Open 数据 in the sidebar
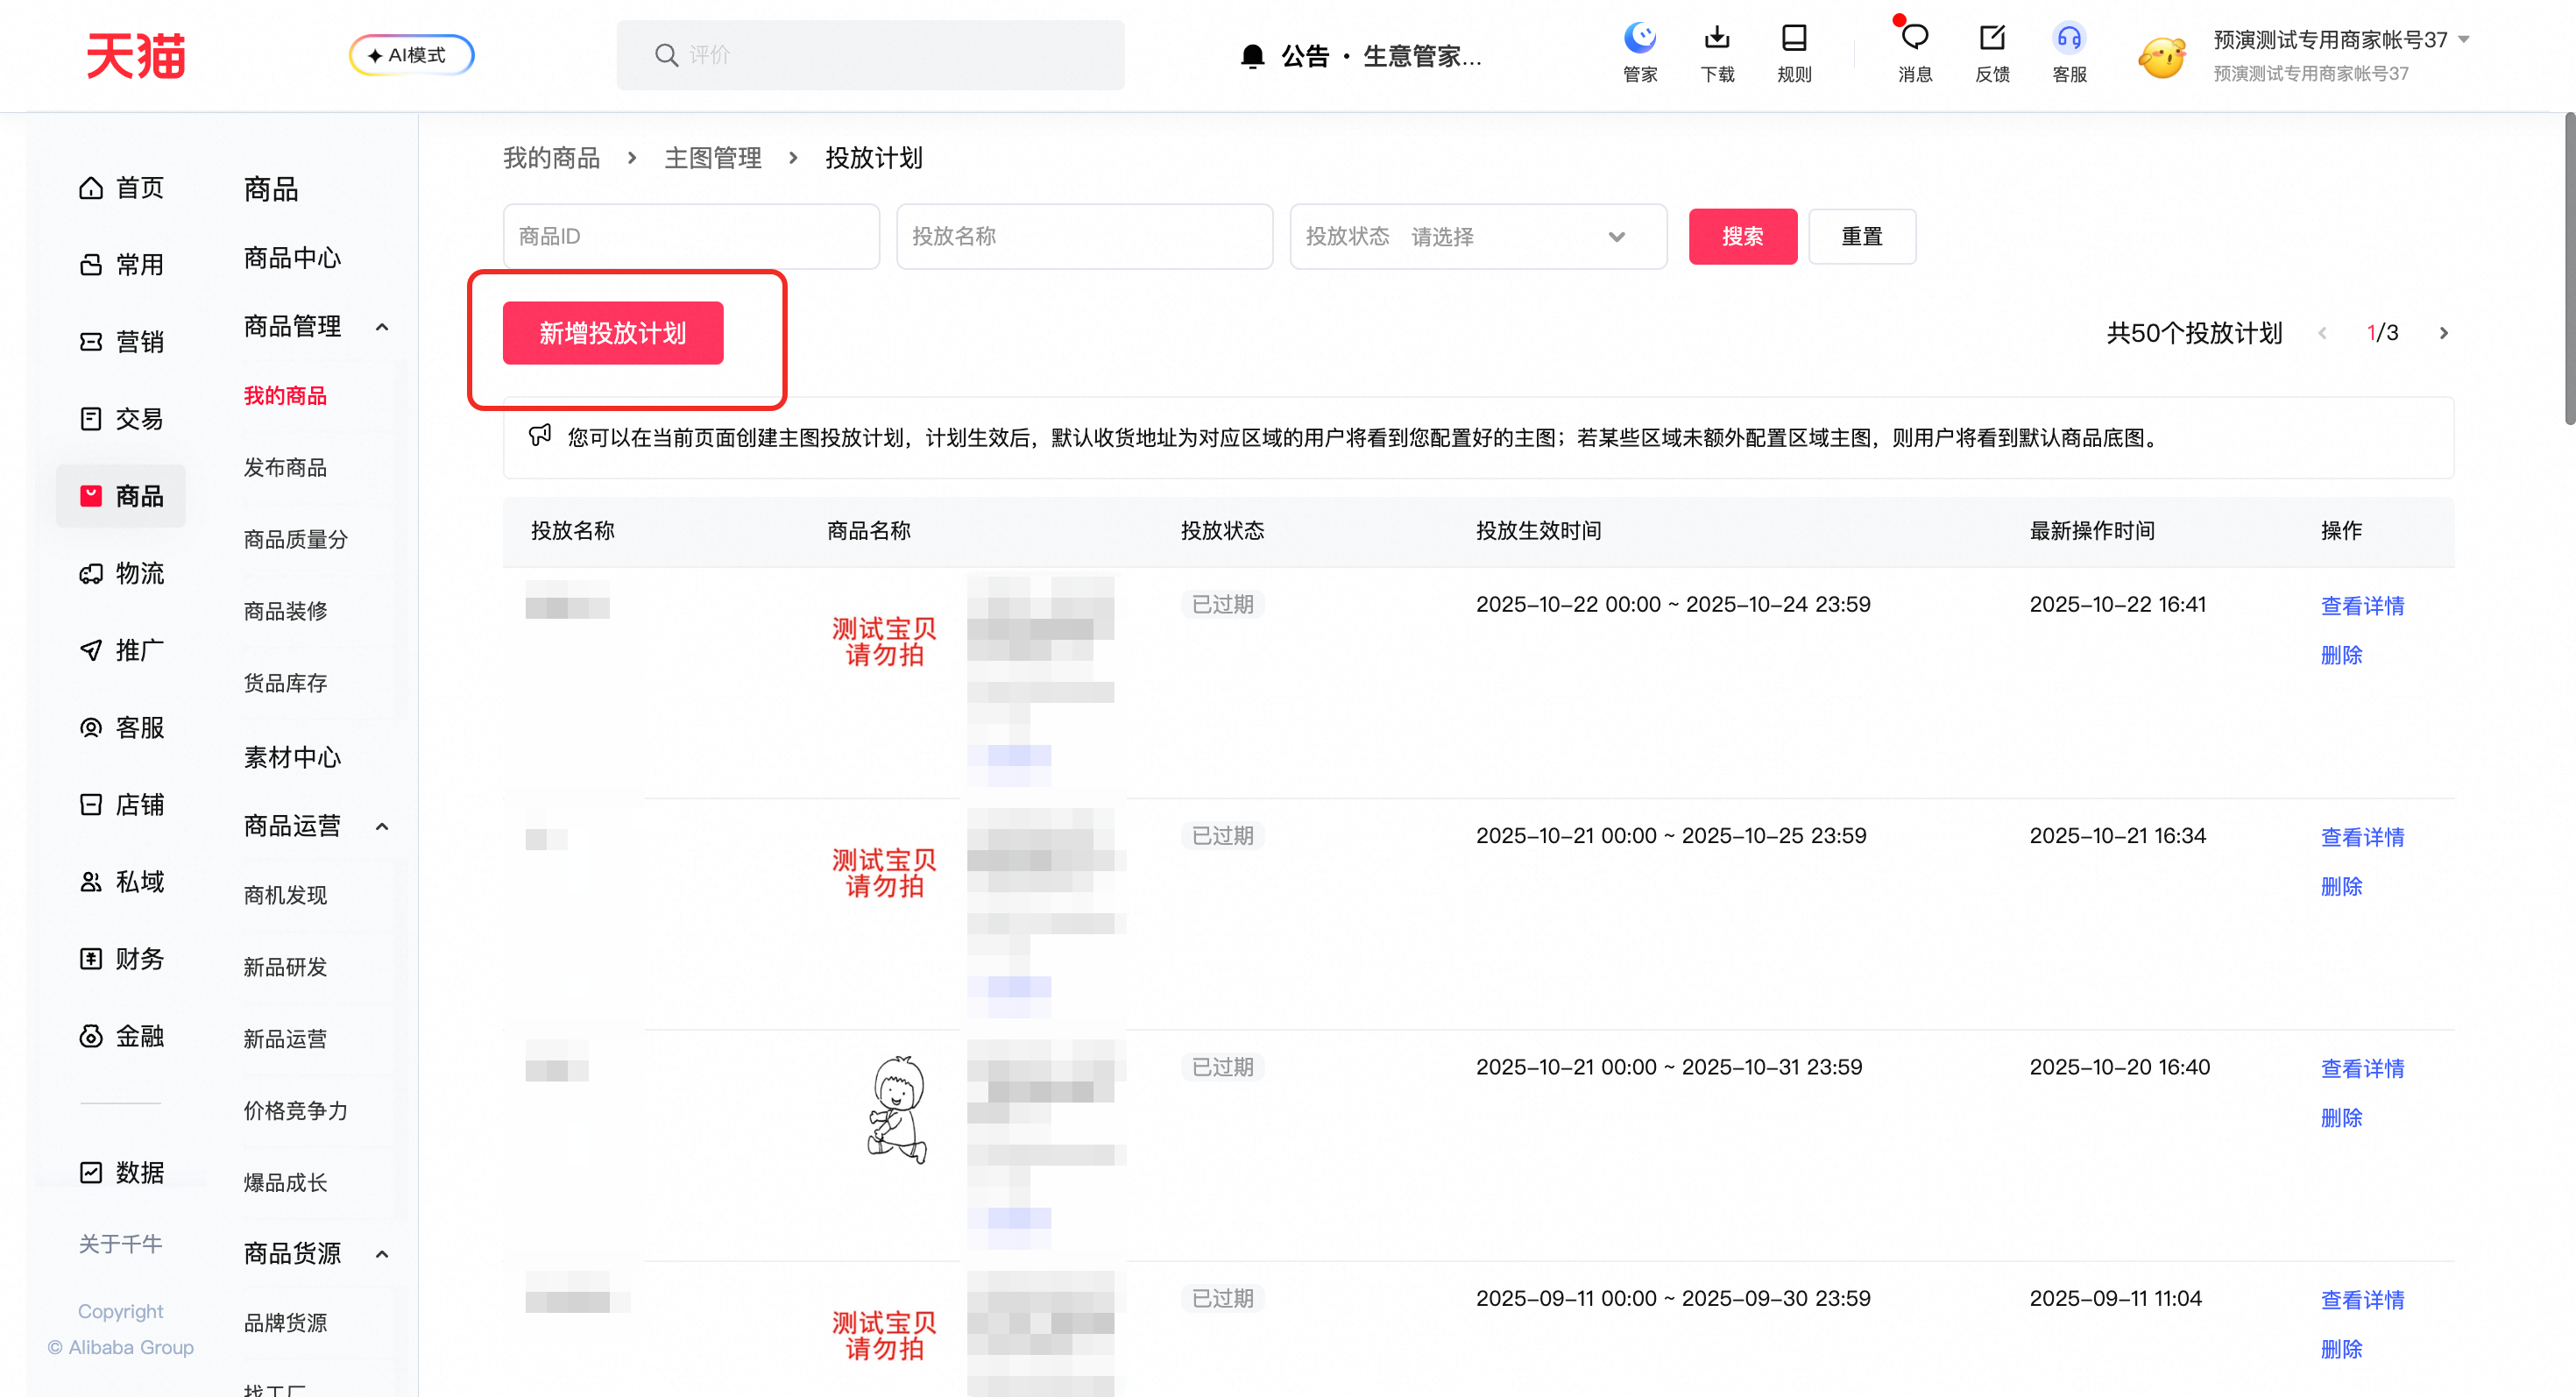The image size is (2576, 1397). coord(121,1172)
